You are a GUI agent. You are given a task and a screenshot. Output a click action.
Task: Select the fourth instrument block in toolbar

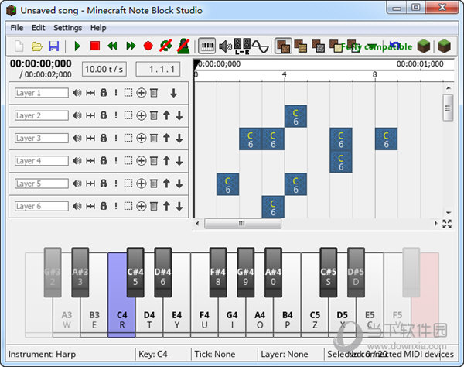click(x=336, y=46)
